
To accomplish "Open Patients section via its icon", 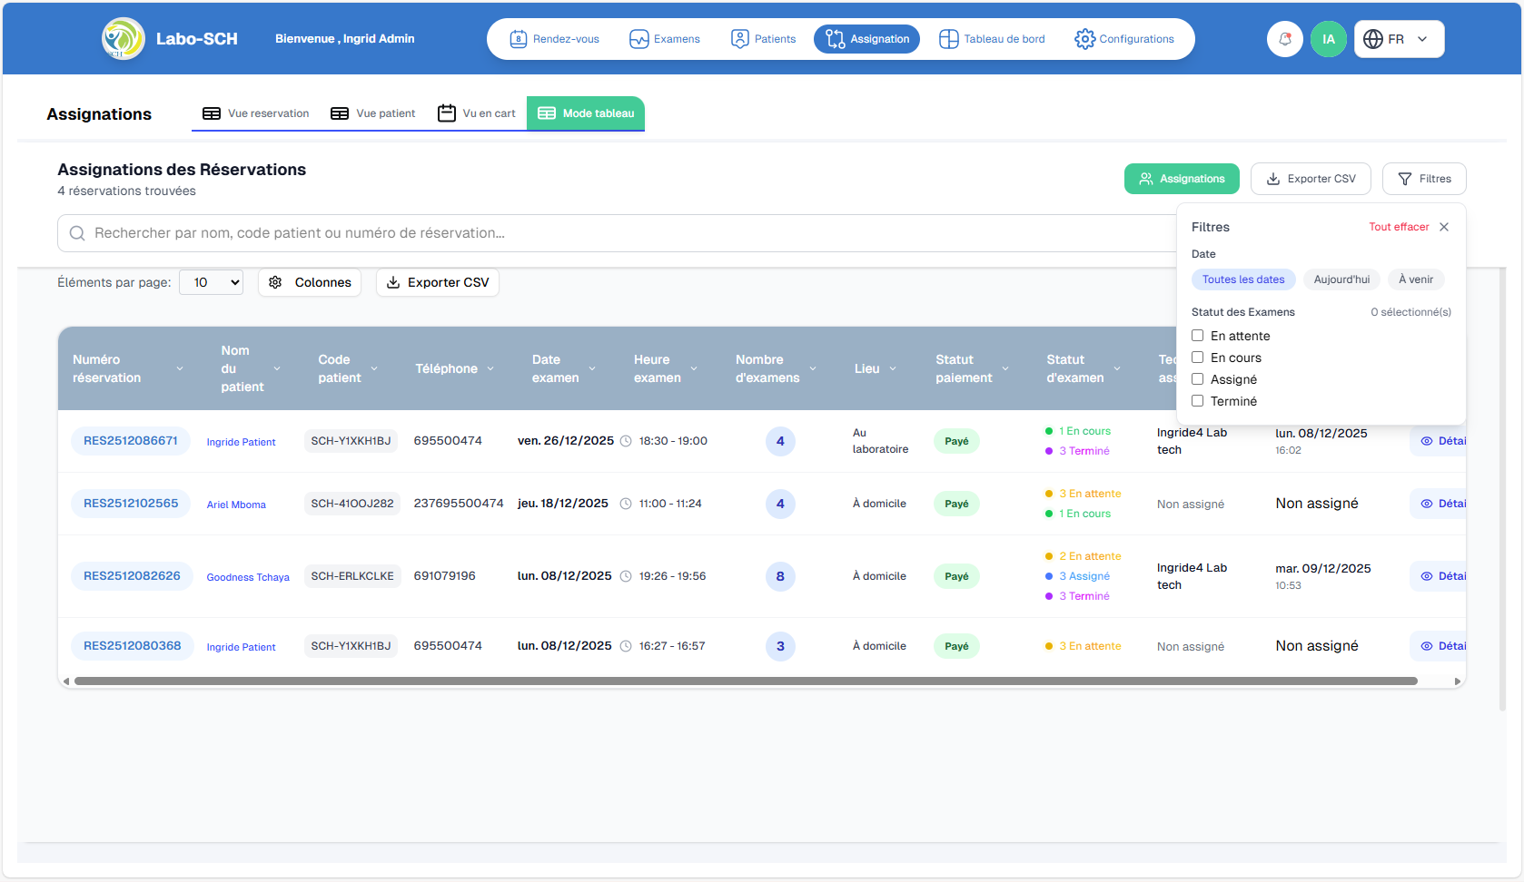I will point(739,38).
